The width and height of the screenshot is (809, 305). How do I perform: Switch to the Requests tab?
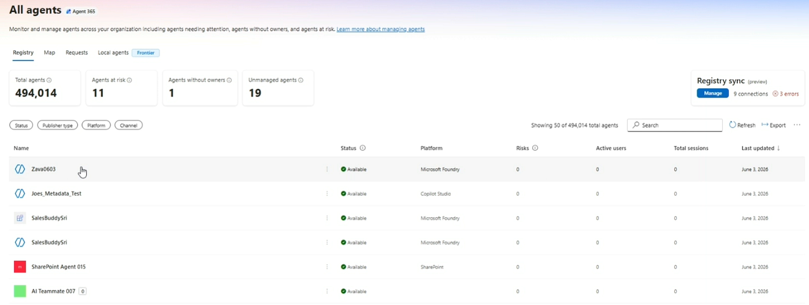(x=77, y=53)
